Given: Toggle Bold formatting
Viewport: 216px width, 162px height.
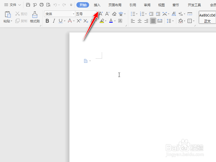Looking at the screenshot, I should (47, 21).
